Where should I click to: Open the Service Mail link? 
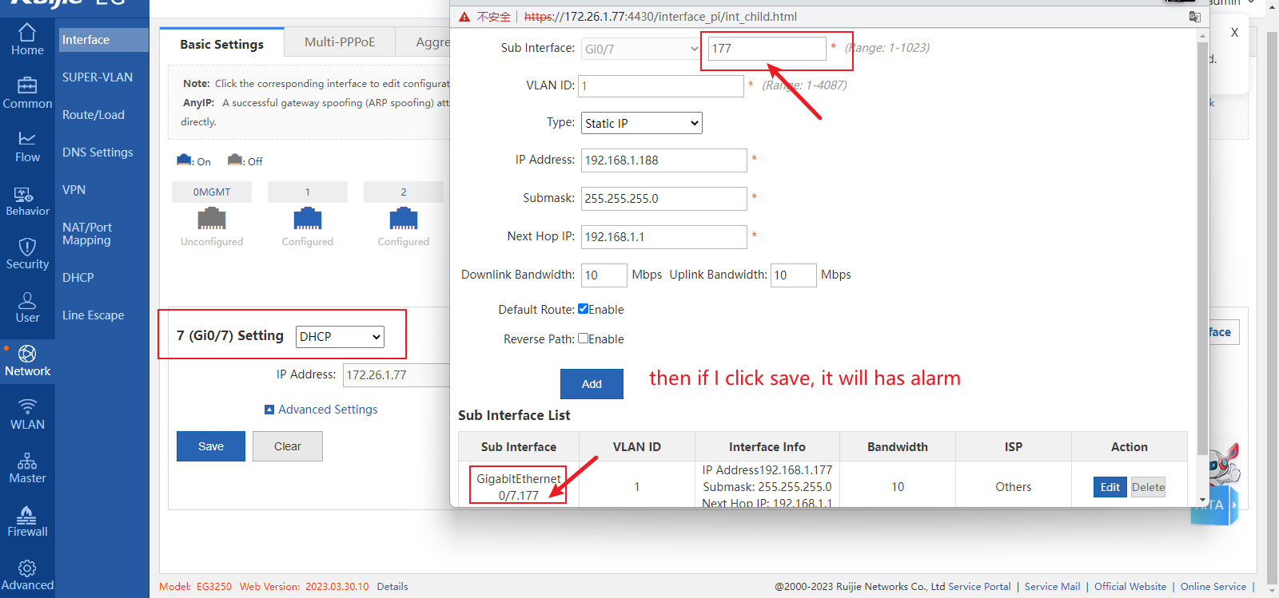point(1052,586)
